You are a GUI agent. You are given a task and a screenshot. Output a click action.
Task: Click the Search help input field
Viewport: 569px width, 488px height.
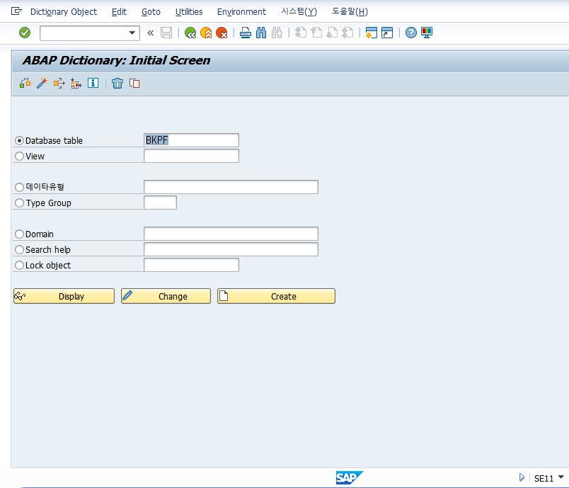pos(231,249)
